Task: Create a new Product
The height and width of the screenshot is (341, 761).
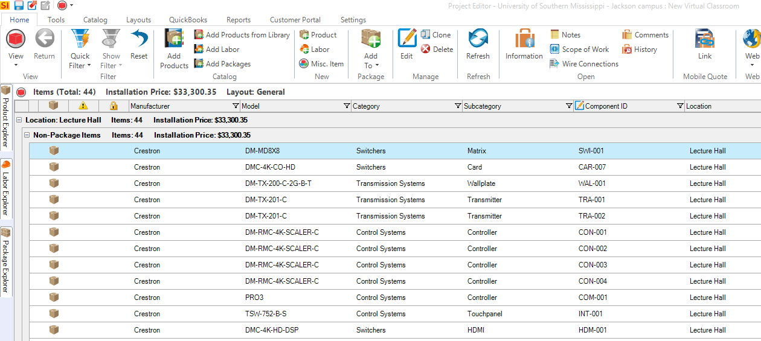Action: [x=318, y=35]
